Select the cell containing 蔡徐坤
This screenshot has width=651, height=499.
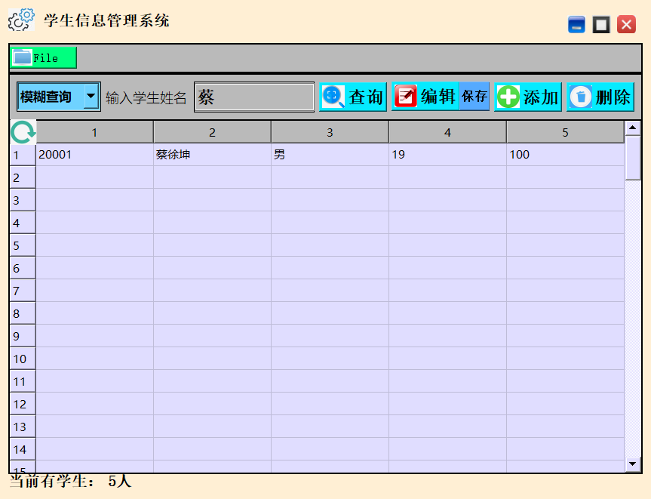[211, 154]
